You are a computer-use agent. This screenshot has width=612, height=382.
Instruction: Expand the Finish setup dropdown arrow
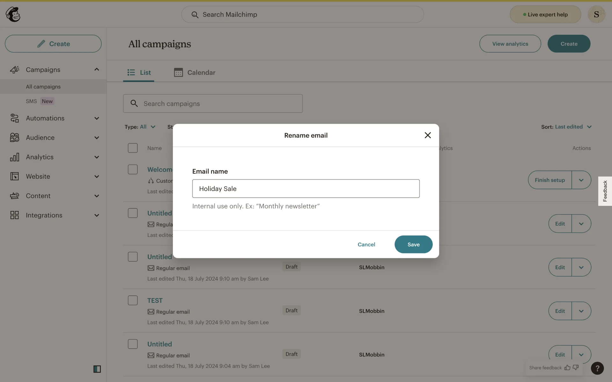click(x=581, y=180)
